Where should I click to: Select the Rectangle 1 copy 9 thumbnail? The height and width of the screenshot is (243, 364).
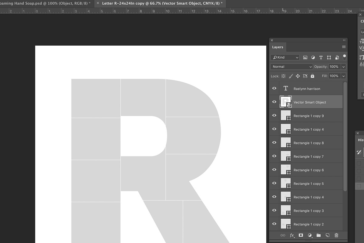286,115
